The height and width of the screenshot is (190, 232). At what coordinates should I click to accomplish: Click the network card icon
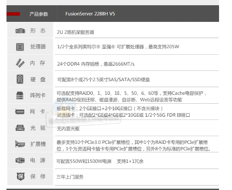[x=20, y=111]
